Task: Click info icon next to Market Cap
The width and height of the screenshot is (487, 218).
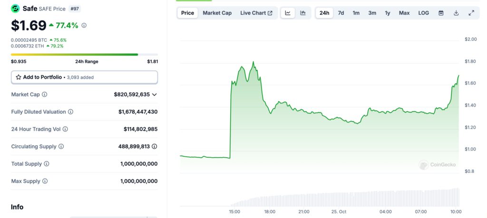Action: coord(45,95)
